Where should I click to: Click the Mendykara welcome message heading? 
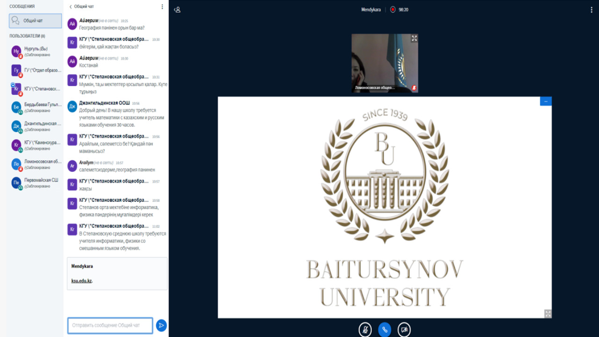(82, 266)
